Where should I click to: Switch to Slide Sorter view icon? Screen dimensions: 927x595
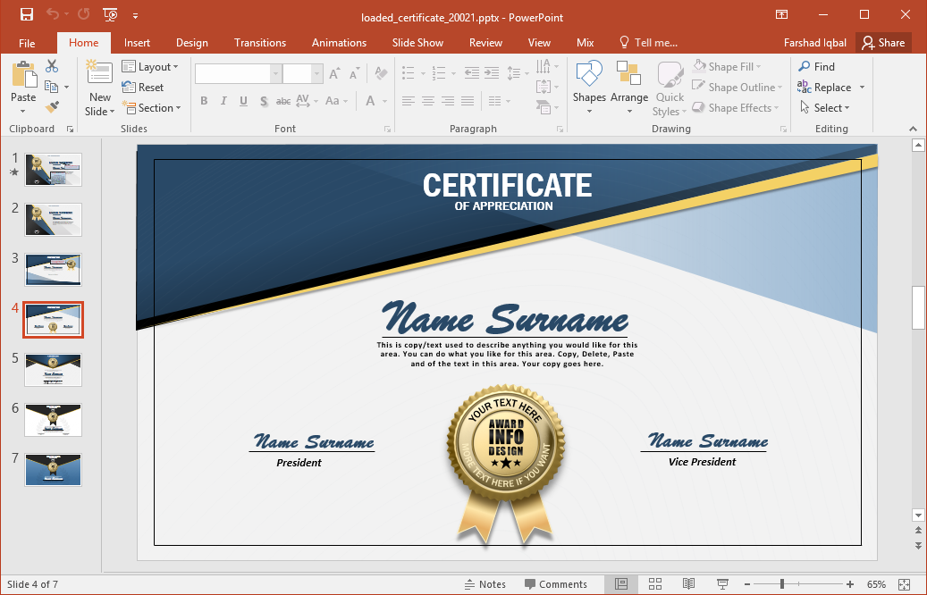point(656,583)
